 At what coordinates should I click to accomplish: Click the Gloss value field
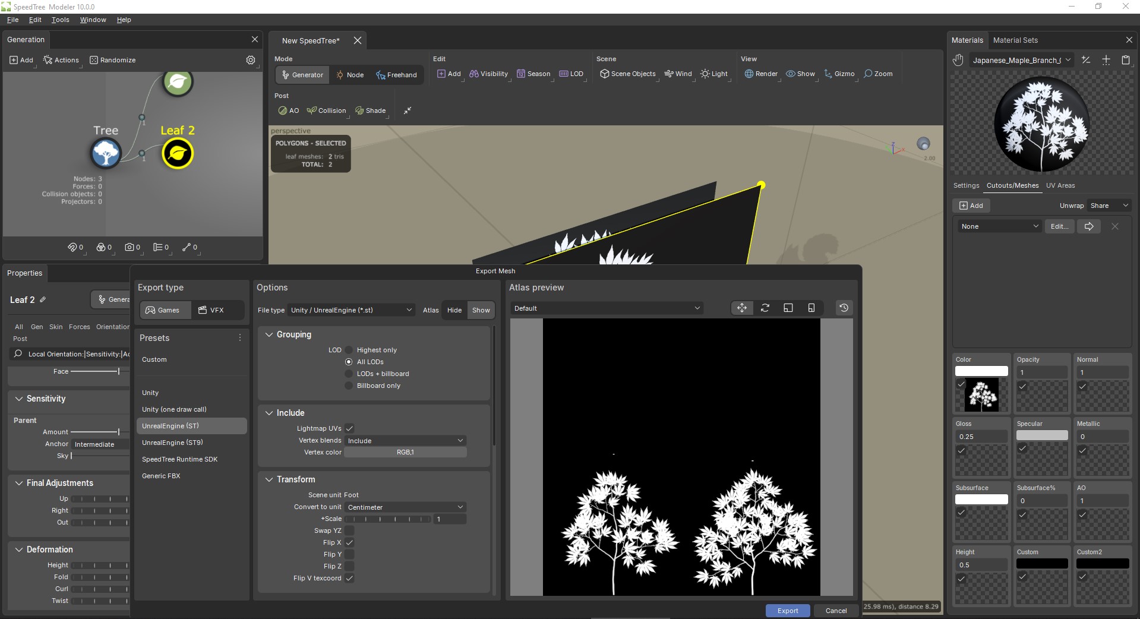coord(981,437)
